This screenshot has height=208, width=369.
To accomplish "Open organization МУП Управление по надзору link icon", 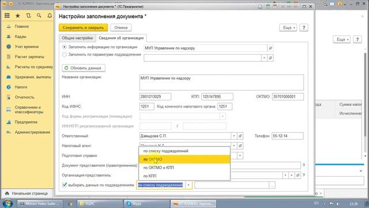I will coord(270,48).
